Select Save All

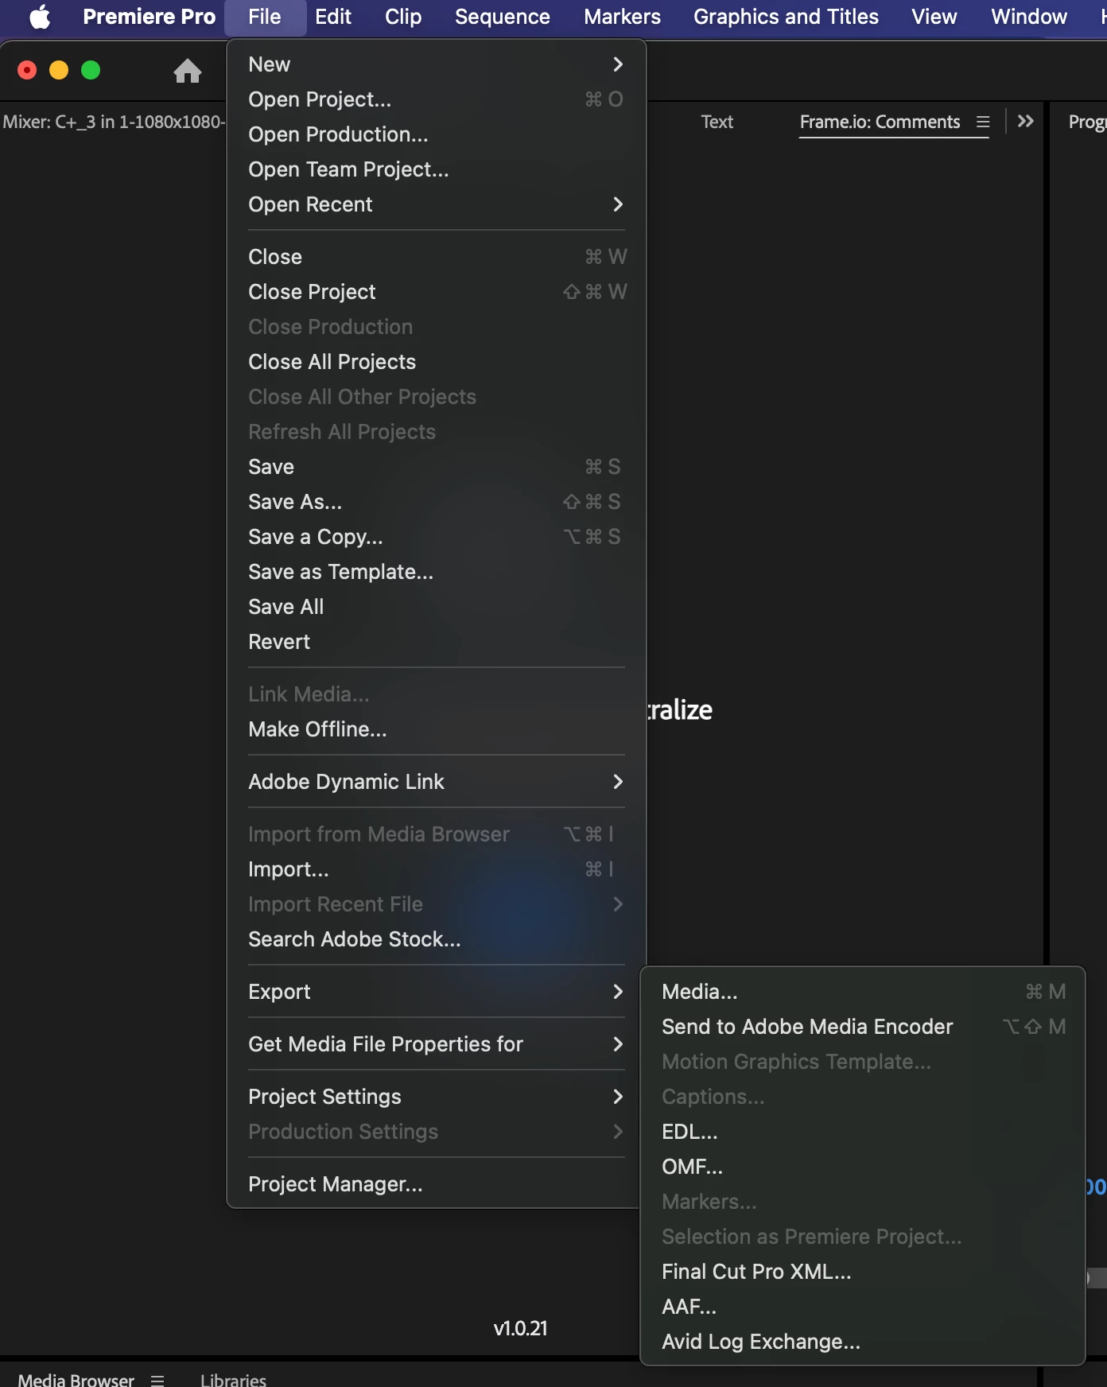(x=436, y=607)
